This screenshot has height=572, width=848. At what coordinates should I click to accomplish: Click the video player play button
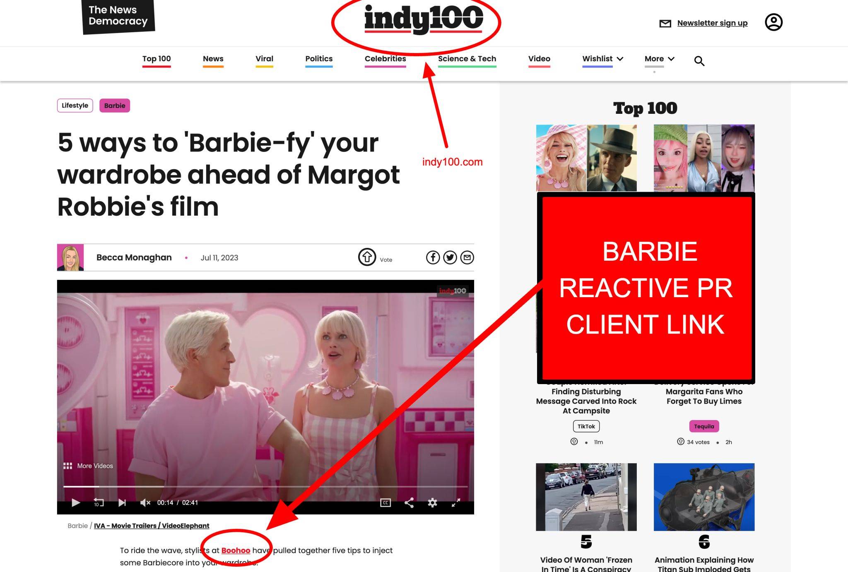[x=75, y=502]
